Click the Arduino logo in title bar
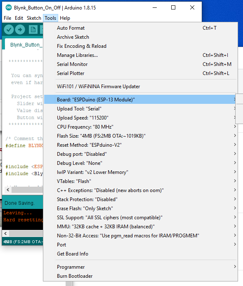The height and width of the screenshot is (286, 243). (x=9, y=8)
